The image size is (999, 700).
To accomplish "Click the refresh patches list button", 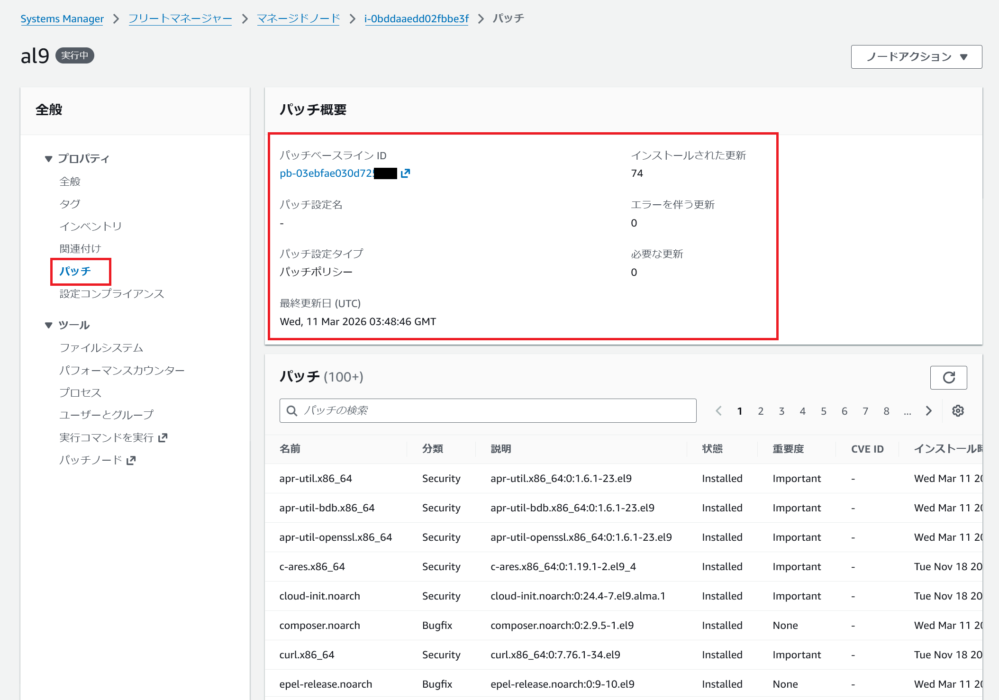I will point(948,377).
